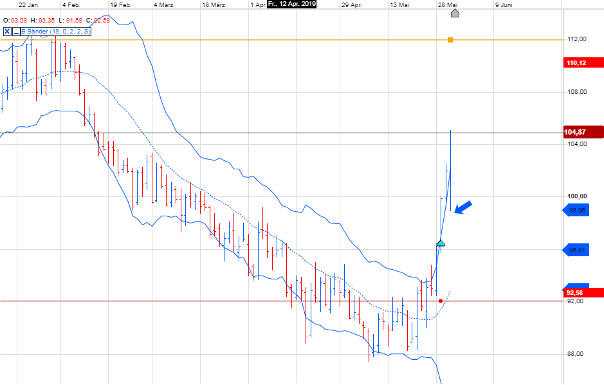Remove the B Bänder indicator via its X icon
604x385 pixels.
pos(6,30)
